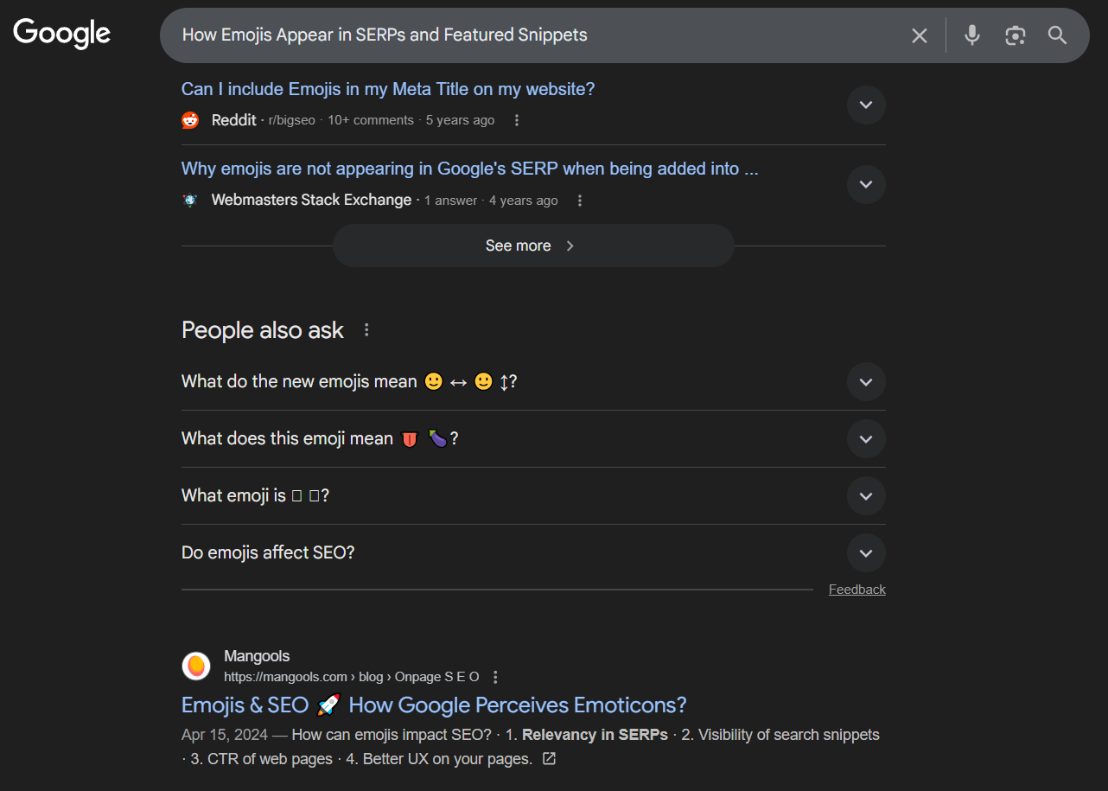1108x791 pixels.
Task: Expand 'What does this emoji mean' question
Action: pyautogui.click(x=866, y=439)
